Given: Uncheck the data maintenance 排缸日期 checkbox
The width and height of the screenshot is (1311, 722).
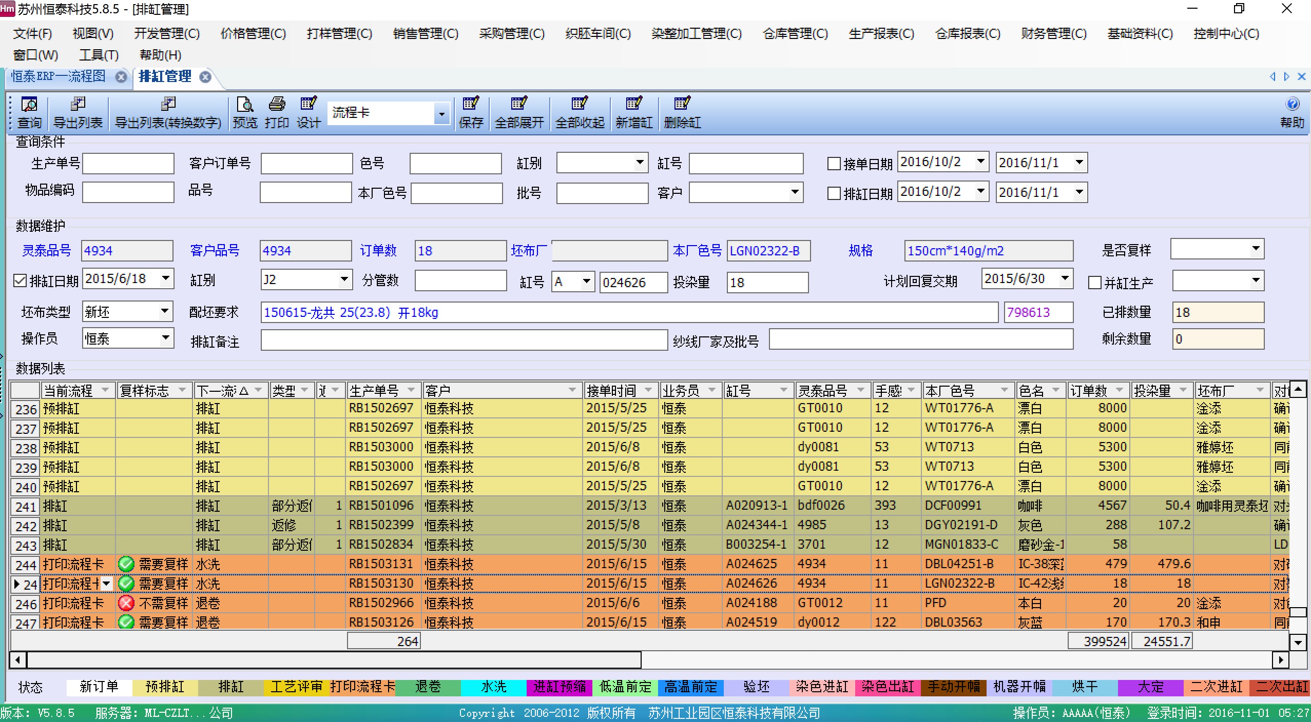Looking at the screenshot, I should click(x=20, y=280).
